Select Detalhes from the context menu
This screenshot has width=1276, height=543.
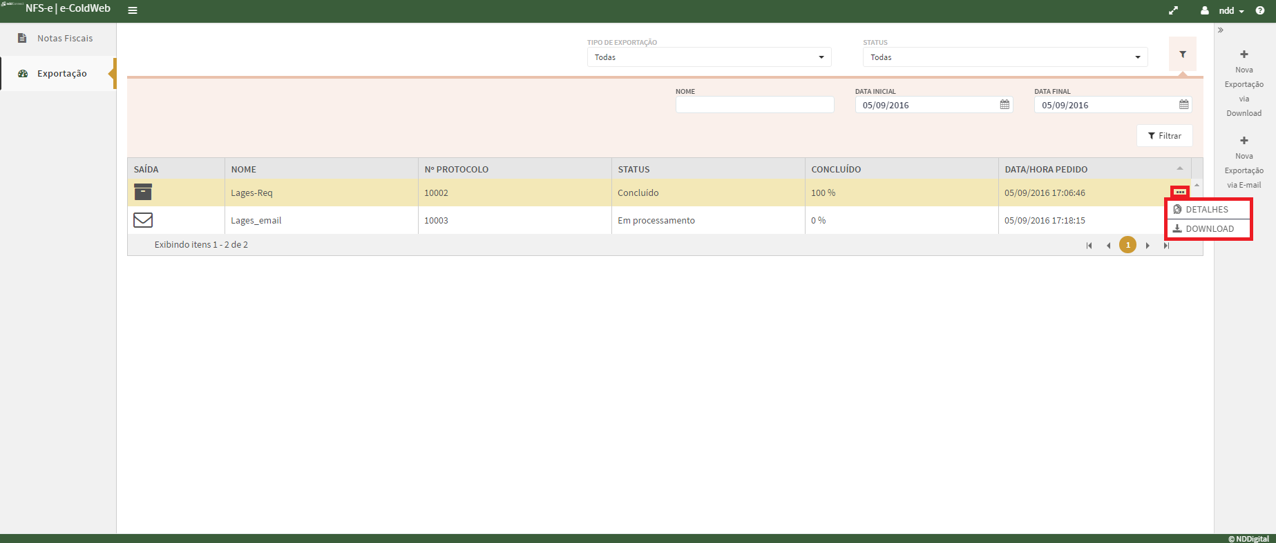(x=1206, y=209)
